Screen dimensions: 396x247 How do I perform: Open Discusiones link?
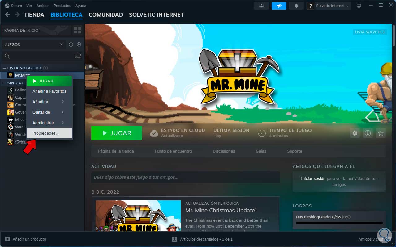tap(224, 151)
